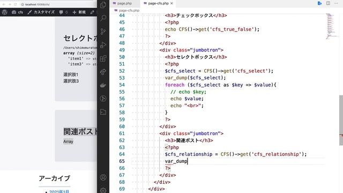The height and width of the screenshot is (193, 343).
Task: Click page-cfs.php in the breadcrumb
Action: [x=129, y=10]
